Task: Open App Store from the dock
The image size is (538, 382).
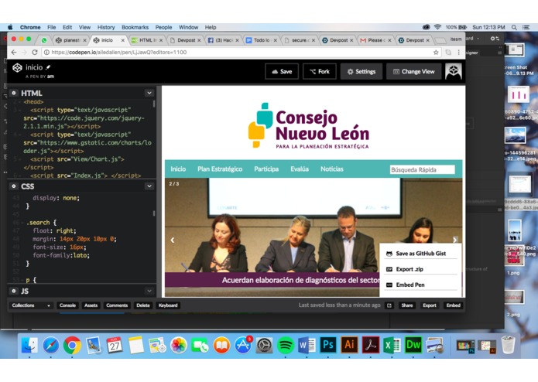Action: click(243, 345)
